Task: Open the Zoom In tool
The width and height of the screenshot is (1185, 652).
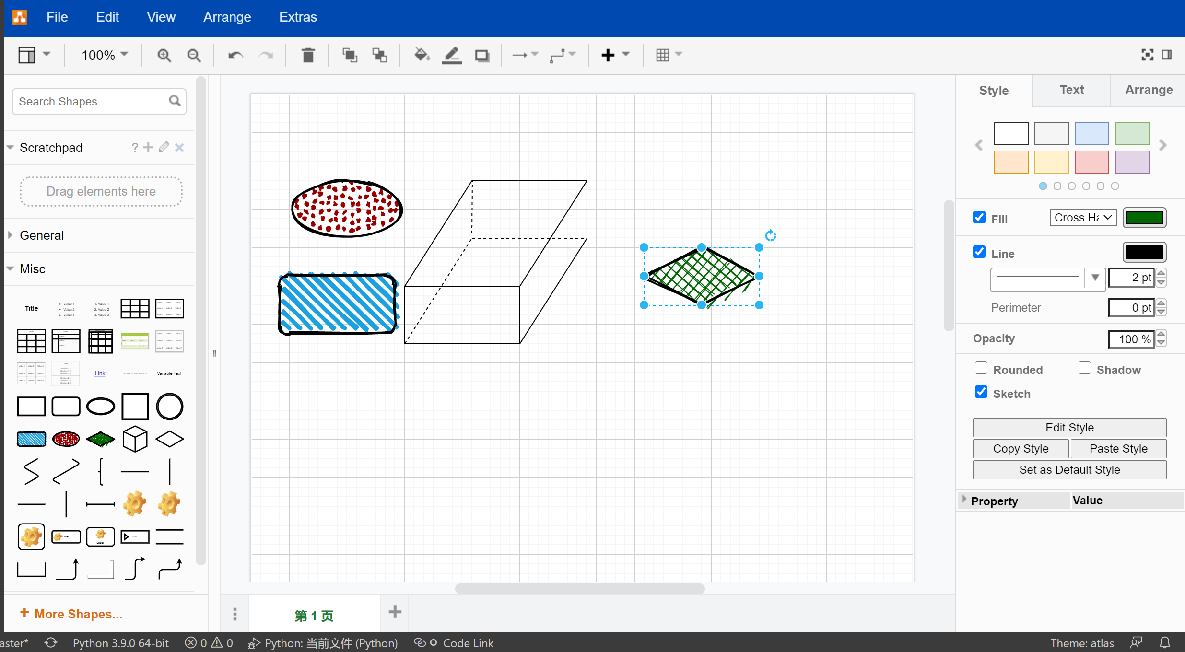Action: [164, 55]
